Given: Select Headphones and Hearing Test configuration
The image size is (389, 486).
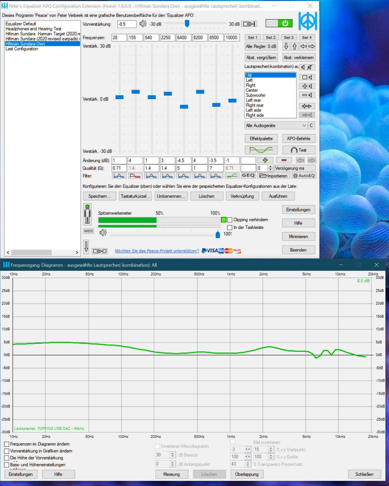Looking at the screenshot, I should [42, 29].
